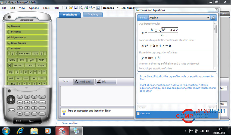Viewport: 231px width, 135px height.
Task: Click inside the worksheet input text box
Action: pos(97,96)
